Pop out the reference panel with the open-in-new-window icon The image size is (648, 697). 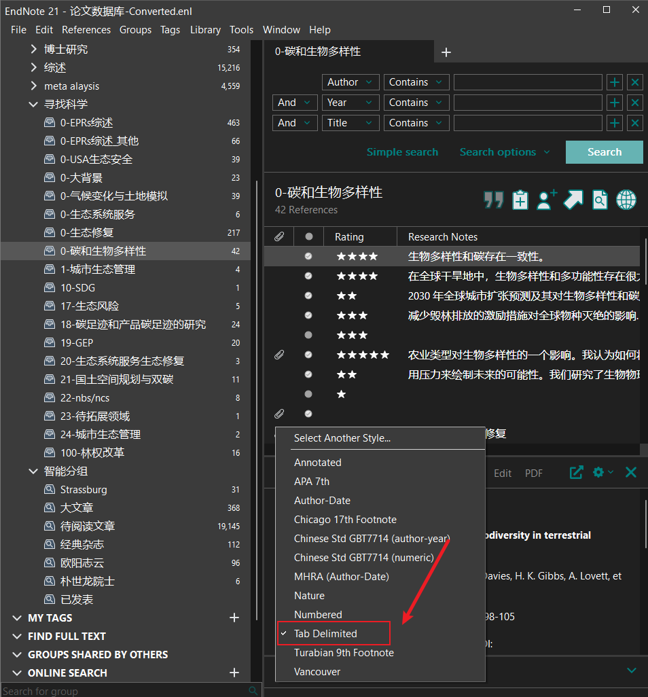pyautogui.click(x=576, y=473)
